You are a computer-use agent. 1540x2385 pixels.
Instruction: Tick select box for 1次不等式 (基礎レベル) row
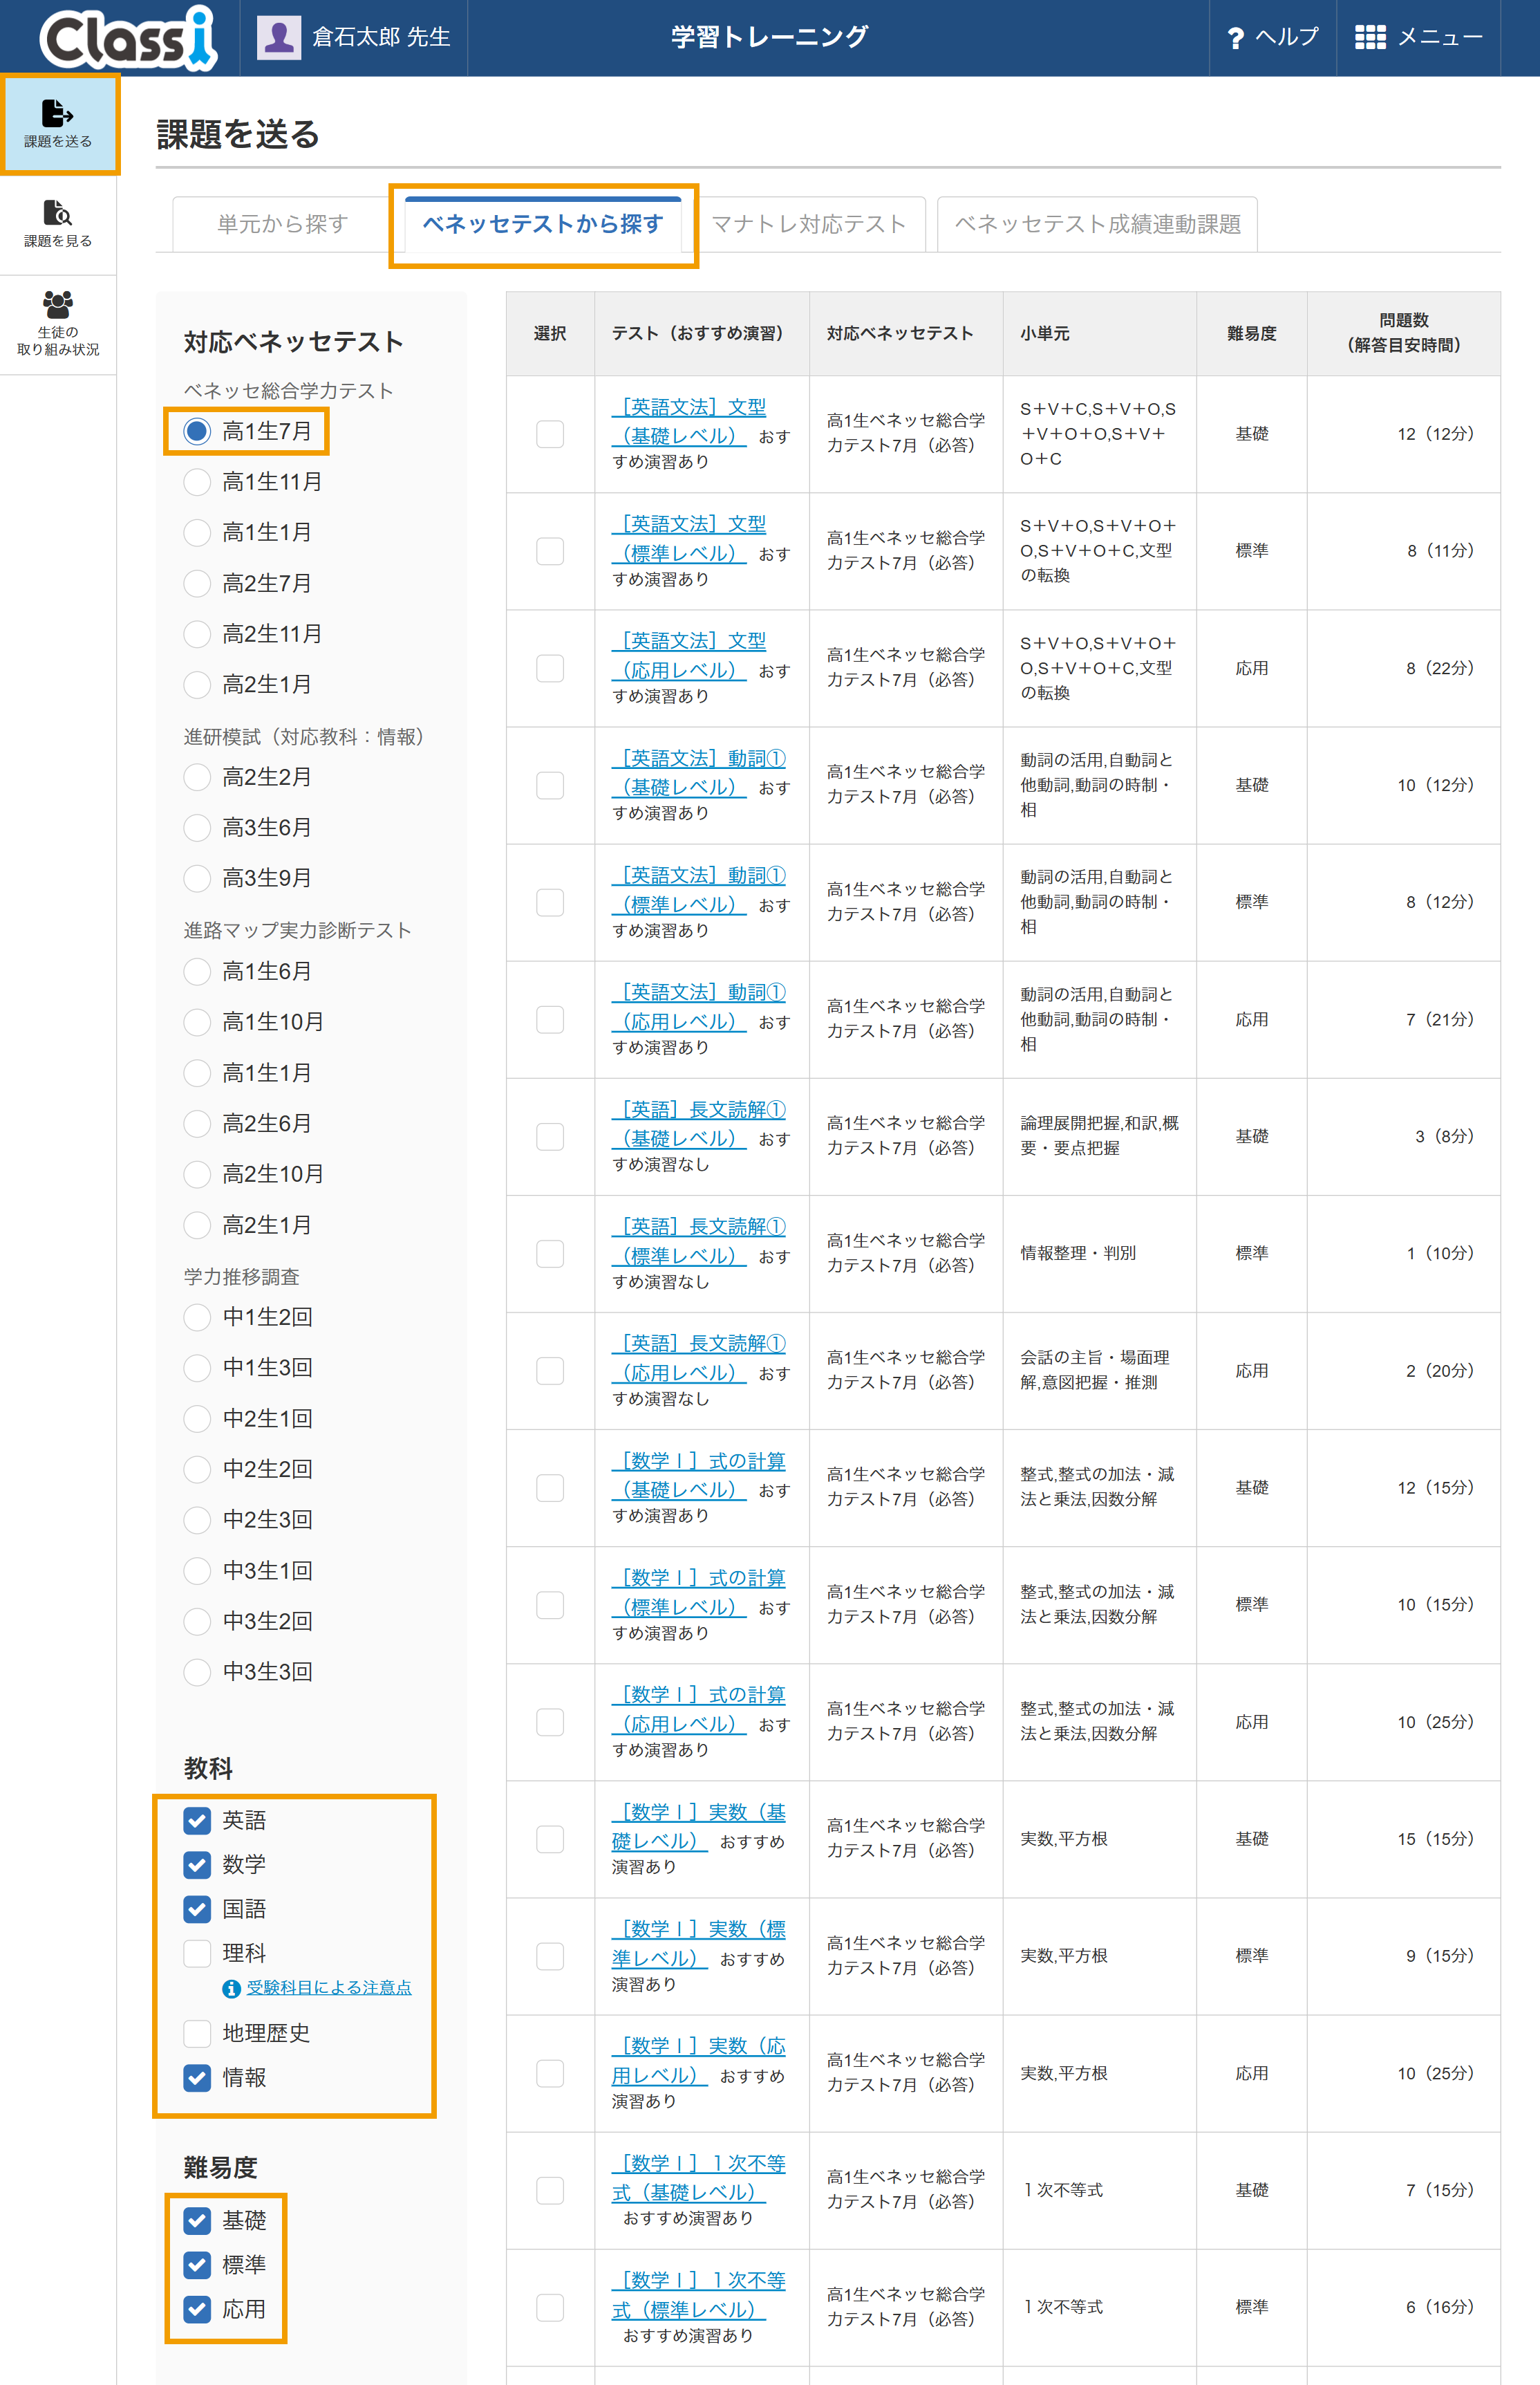(x=550, y=2191)
